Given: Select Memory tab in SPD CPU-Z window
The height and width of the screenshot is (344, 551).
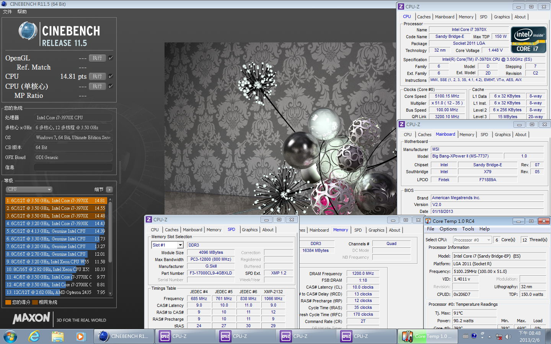Looking at the screenshot, I should tap(214, 230).
